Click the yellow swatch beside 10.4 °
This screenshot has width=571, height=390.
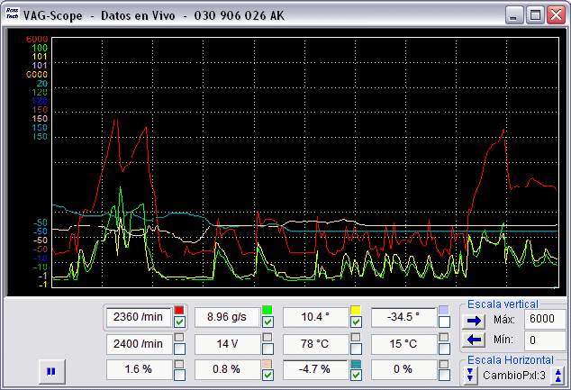coord(356,311)
